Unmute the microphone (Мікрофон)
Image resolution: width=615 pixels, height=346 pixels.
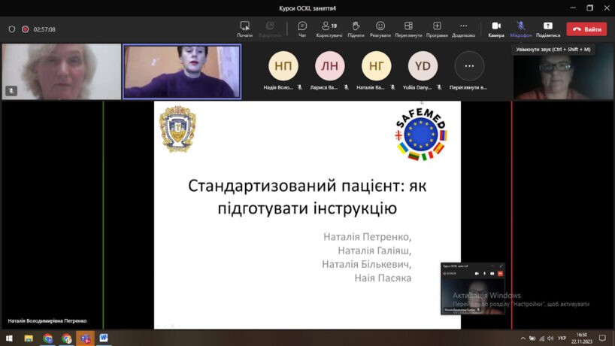click(x=520, y=28)
